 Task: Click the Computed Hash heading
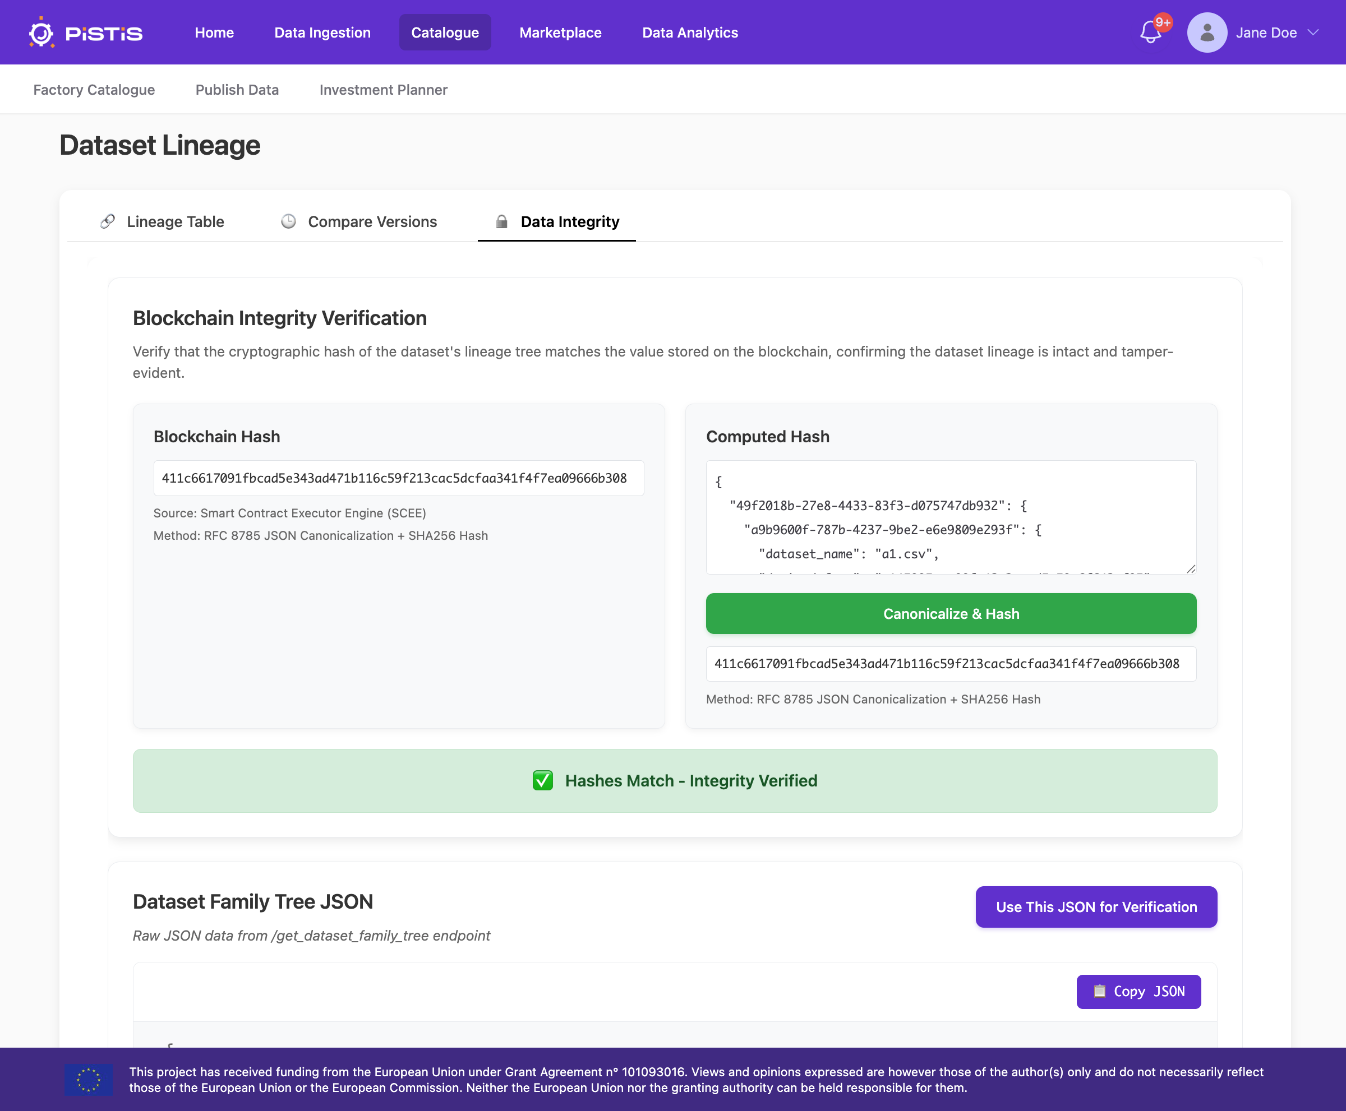click(768, 437)
